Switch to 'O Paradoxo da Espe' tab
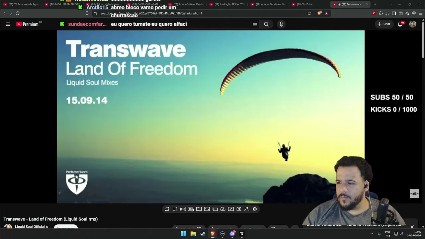This screenshot has height=239, width=425. (x=21, y=4)
